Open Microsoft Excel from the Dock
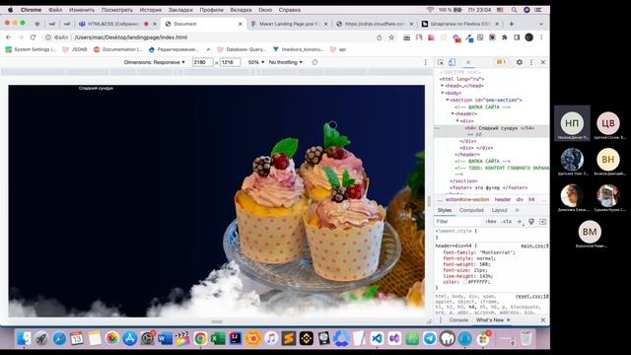Viewport: 631px width, 355px height. (218, 338)
